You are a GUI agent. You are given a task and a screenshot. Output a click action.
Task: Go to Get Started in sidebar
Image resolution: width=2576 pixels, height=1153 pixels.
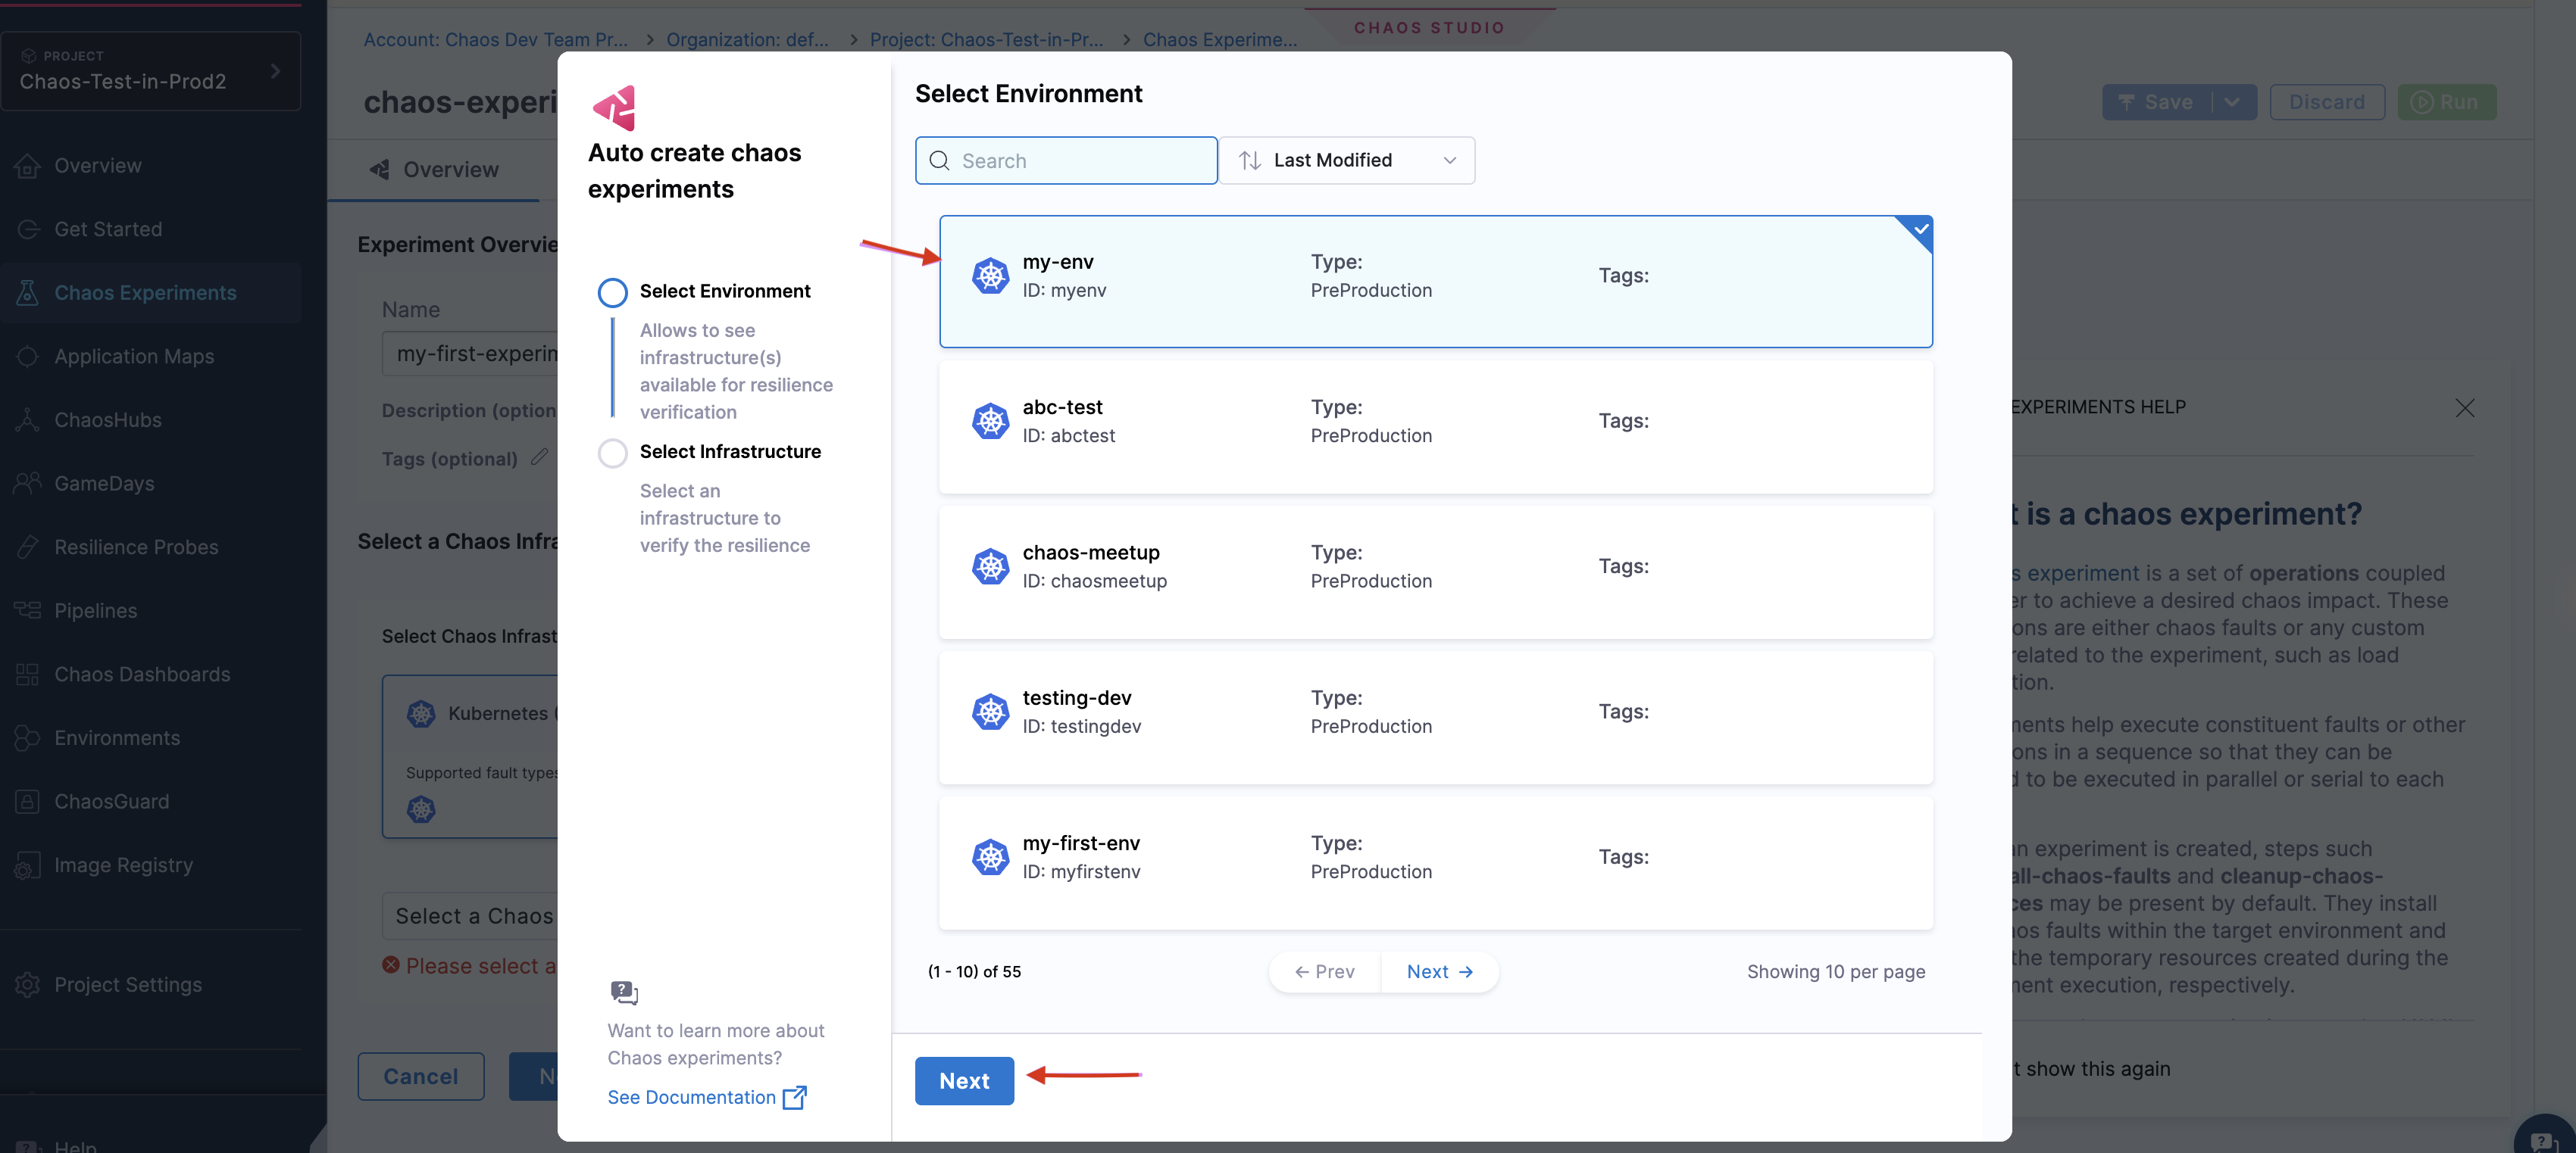pos(108,229)
